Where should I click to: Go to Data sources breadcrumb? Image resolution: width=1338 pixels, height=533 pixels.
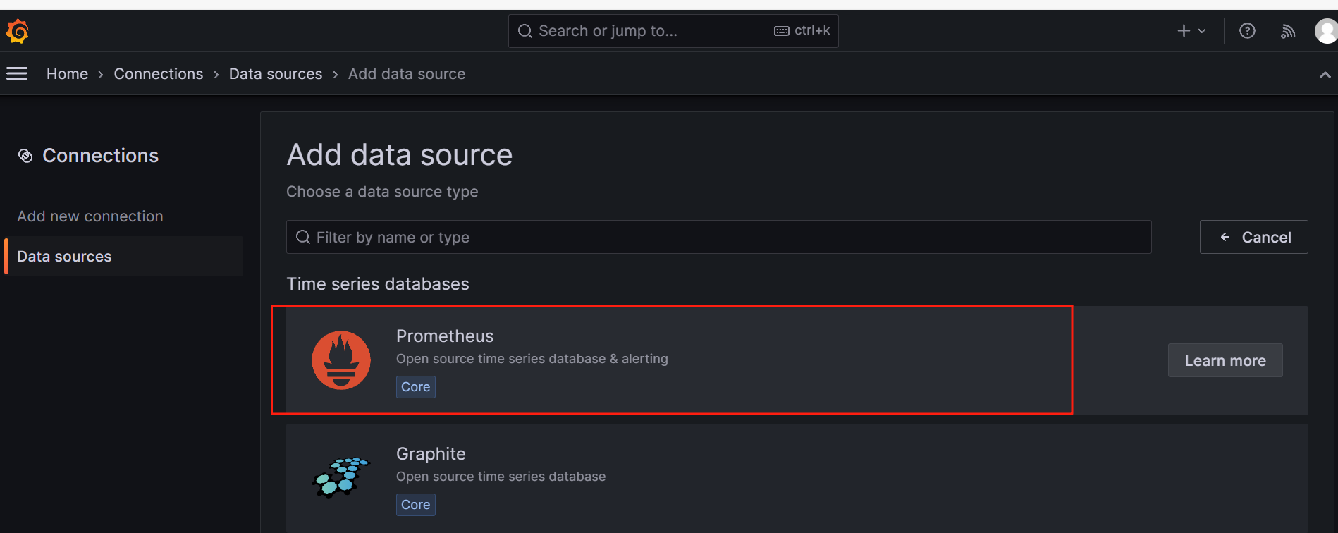pyautogui.click(x=276, y=74)
